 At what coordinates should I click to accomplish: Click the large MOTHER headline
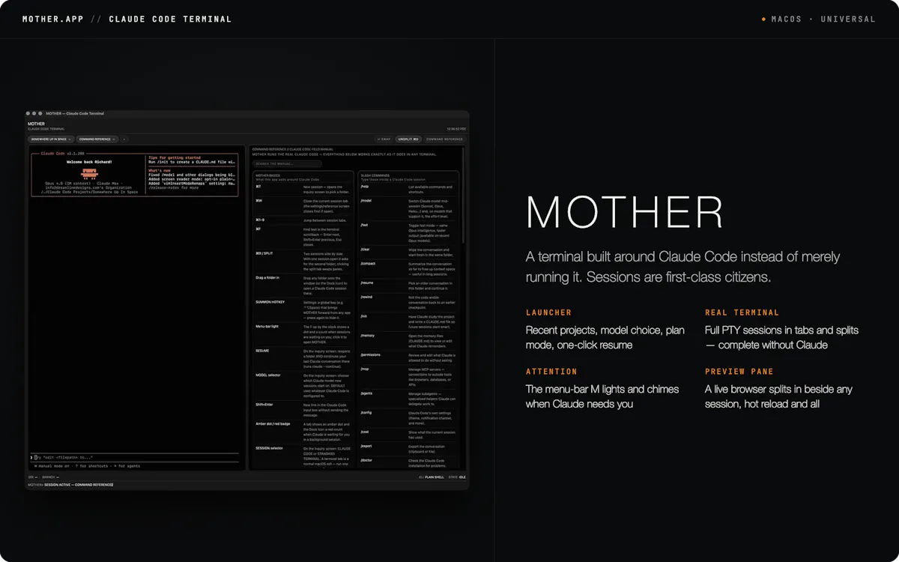pyautogui.click(x=625, y=212)
